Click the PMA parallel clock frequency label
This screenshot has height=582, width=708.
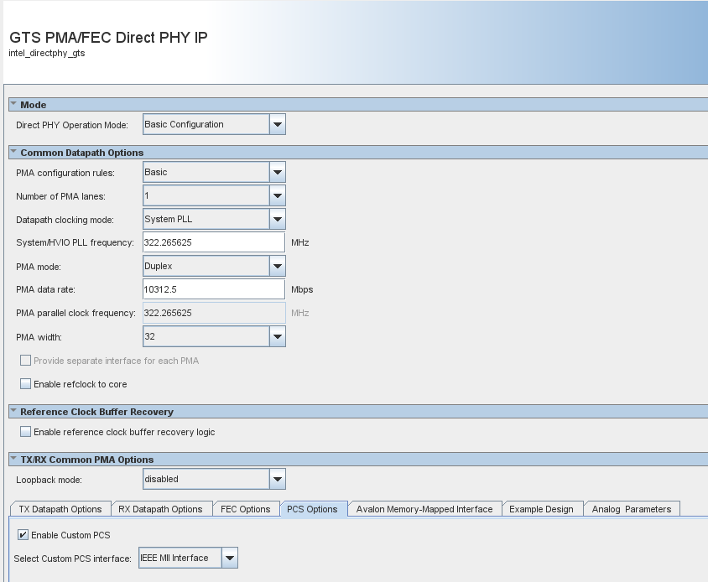point(75,313)
